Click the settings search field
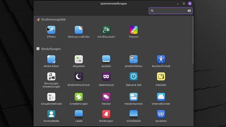 [171, 11]
